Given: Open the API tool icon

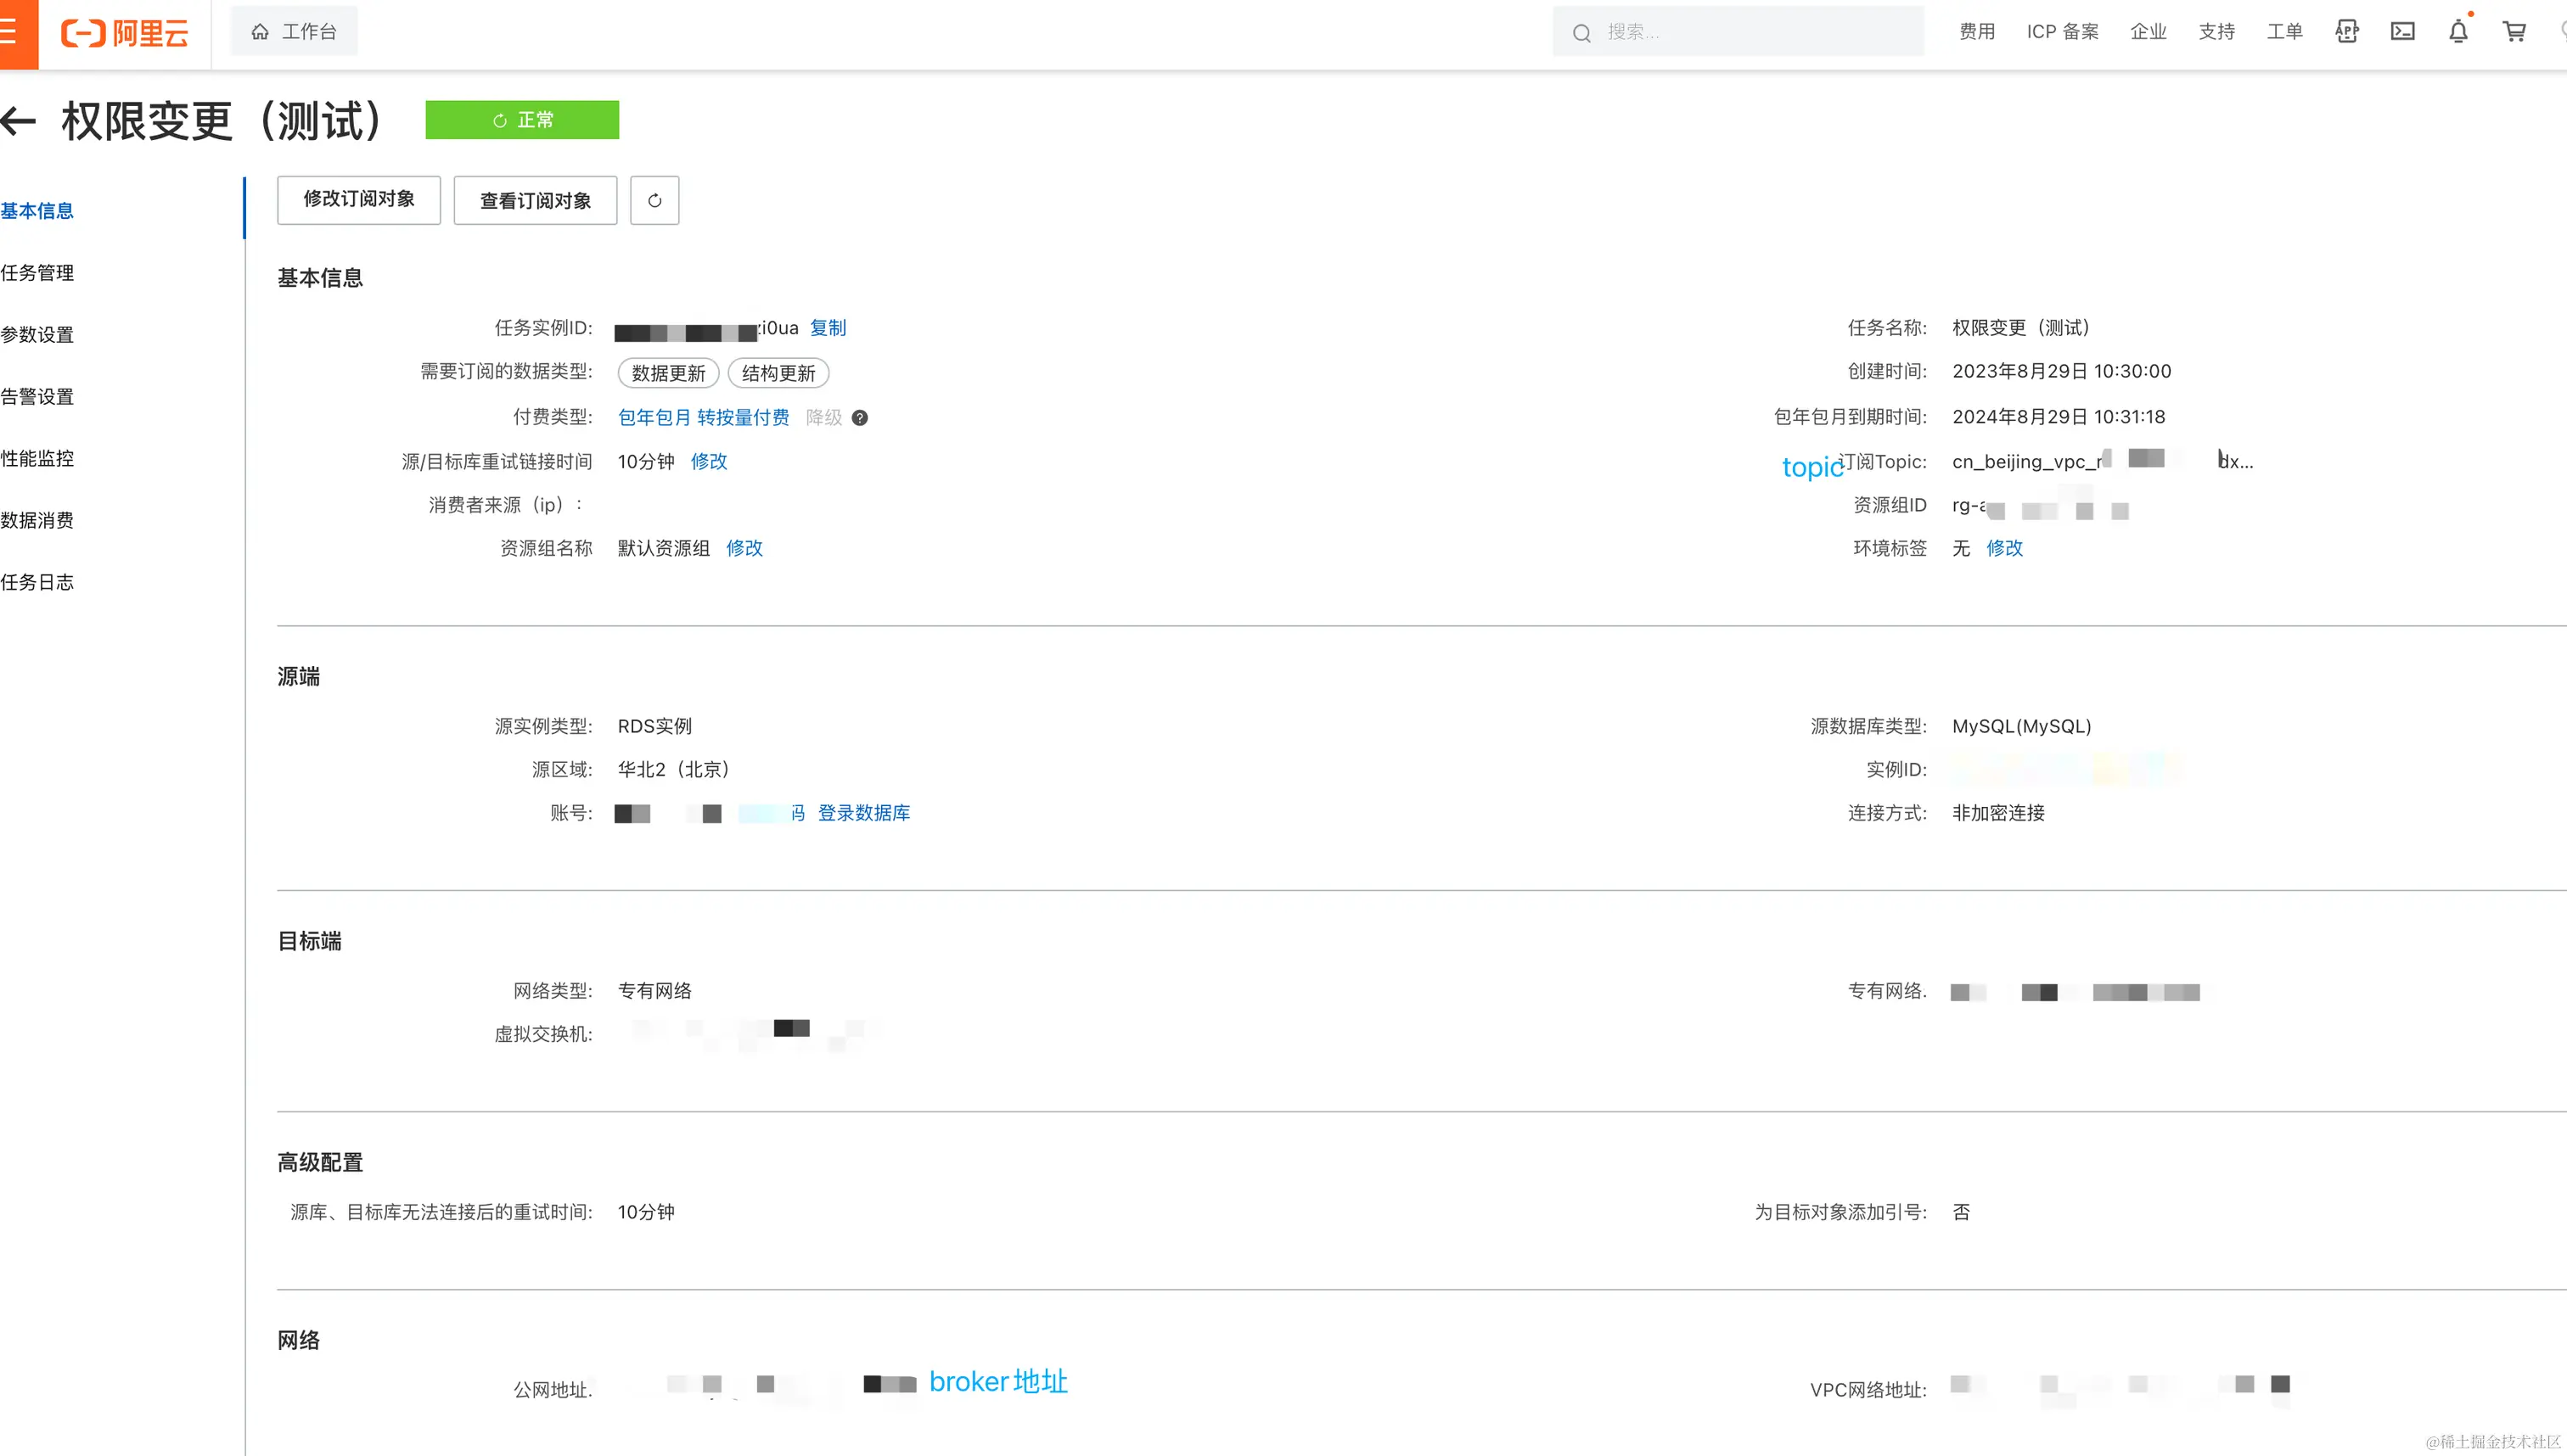Looking at the screenshot, I should point(2346,32).
